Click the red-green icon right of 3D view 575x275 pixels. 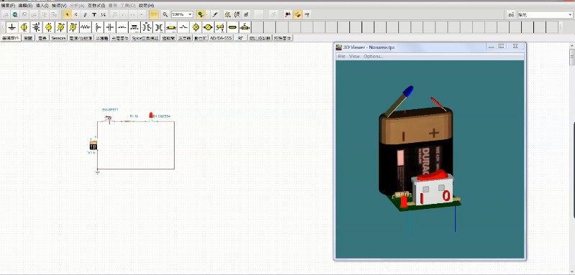pos(307,14)
